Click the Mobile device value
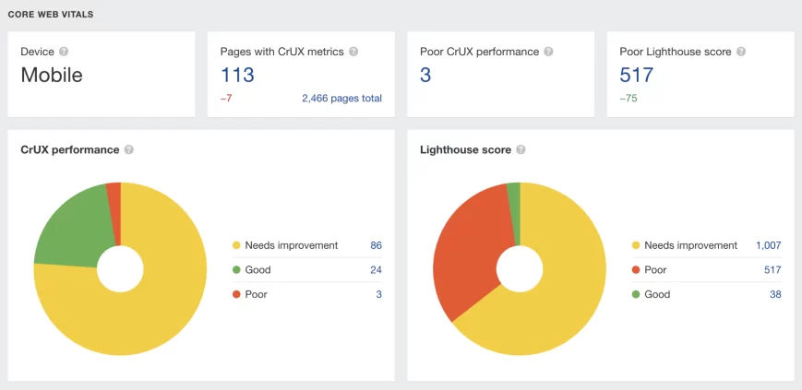Viewport: 802px width, 390px height. pos(52,75)
